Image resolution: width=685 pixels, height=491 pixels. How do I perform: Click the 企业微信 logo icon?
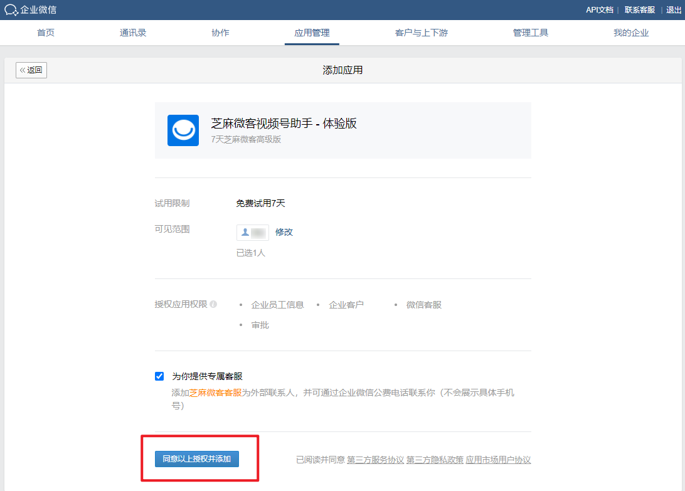pos(11,9)
